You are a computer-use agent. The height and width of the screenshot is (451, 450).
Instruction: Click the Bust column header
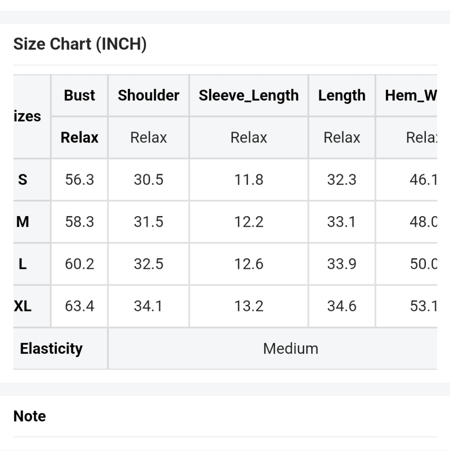(x=79, y=96)
